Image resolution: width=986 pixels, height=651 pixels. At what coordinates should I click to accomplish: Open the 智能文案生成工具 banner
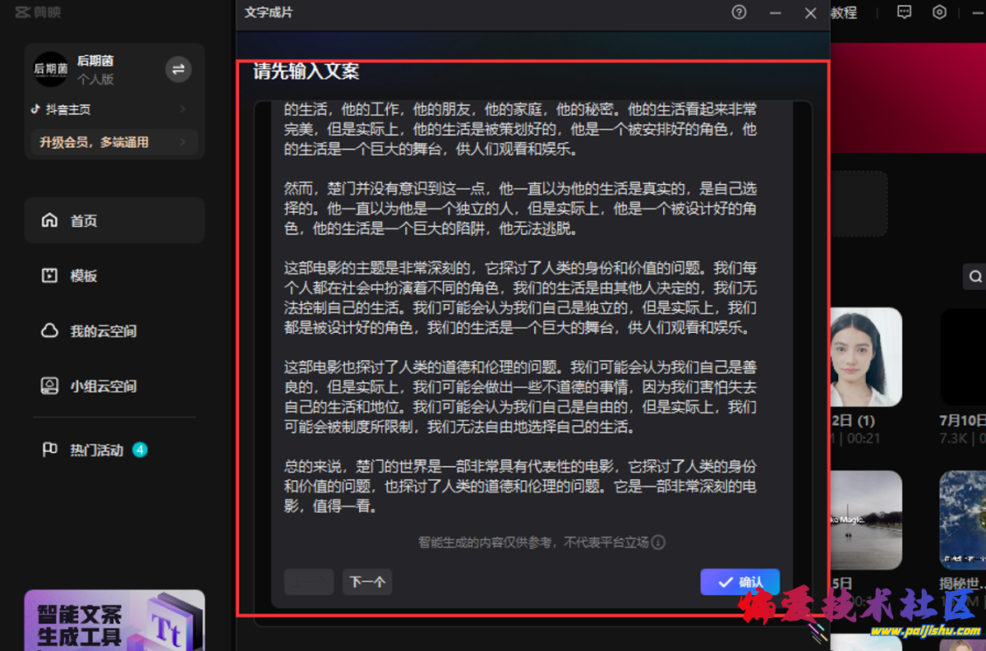click(113, 621)
